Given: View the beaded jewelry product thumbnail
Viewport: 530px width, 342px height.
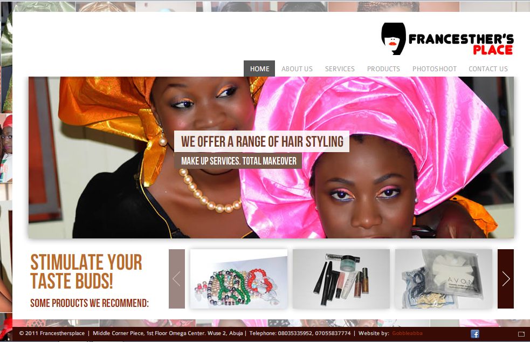Looking at the screenshot, I should pos(239,279).
